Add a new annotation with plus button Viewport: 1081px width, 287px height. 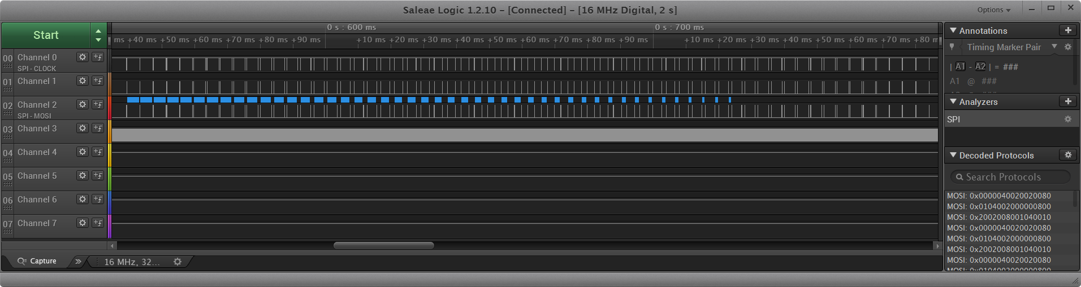tap(1068, 30)
